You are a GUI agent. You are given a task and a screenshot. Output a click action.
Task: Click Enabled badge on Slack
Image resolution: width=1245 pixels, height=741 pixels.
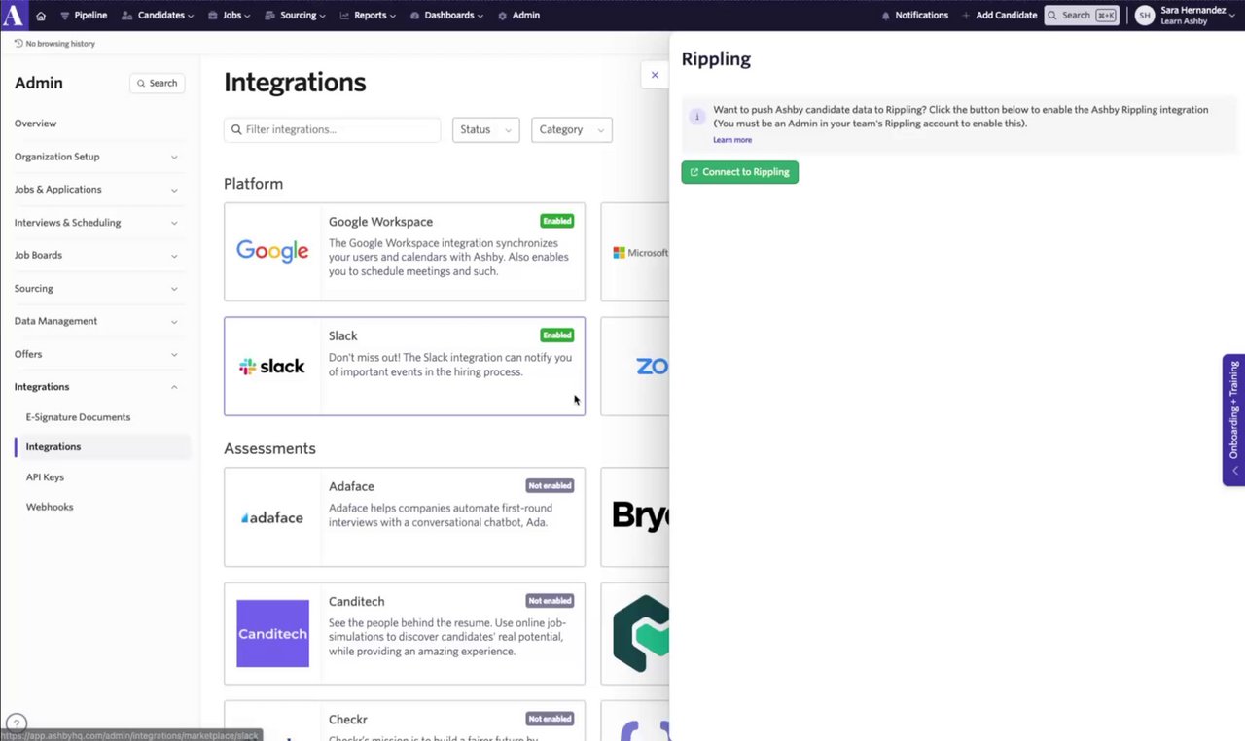[x=557, y=335]
